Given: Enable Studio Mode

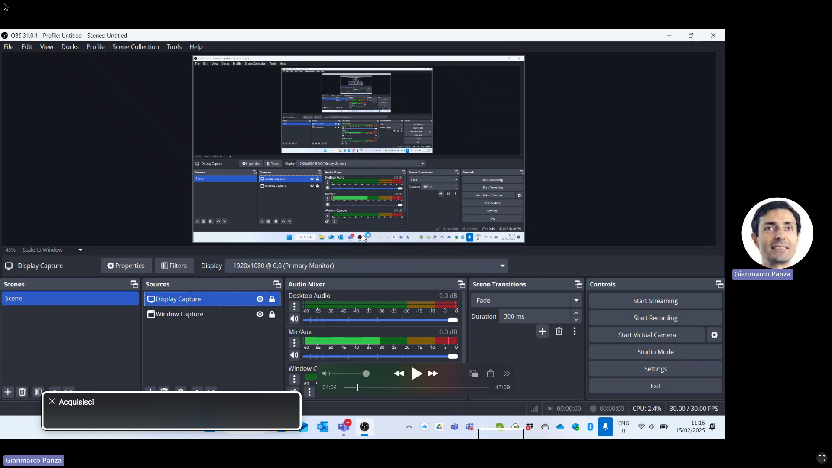Looking at the screenshot, I should coord(655,352).
